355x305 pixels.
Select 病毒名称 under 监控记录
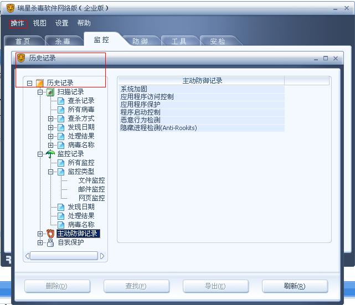coord(81,225)
